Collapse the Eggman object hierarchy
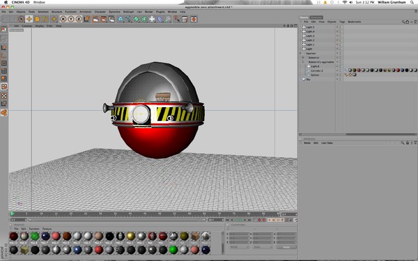The image size is (418, 261). point(301,54)
